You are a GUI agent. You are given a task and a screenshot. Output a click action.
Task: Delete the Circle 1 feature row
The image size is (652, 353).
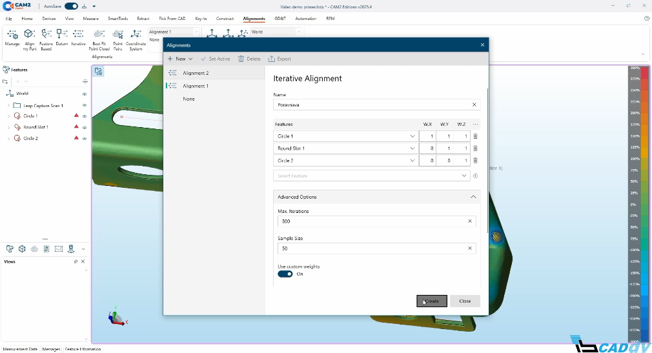pos(475,136)
